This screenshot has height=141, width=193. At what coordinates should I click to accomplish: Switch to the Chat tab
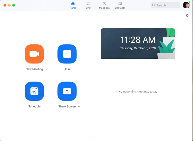click(x=89, y=5)
